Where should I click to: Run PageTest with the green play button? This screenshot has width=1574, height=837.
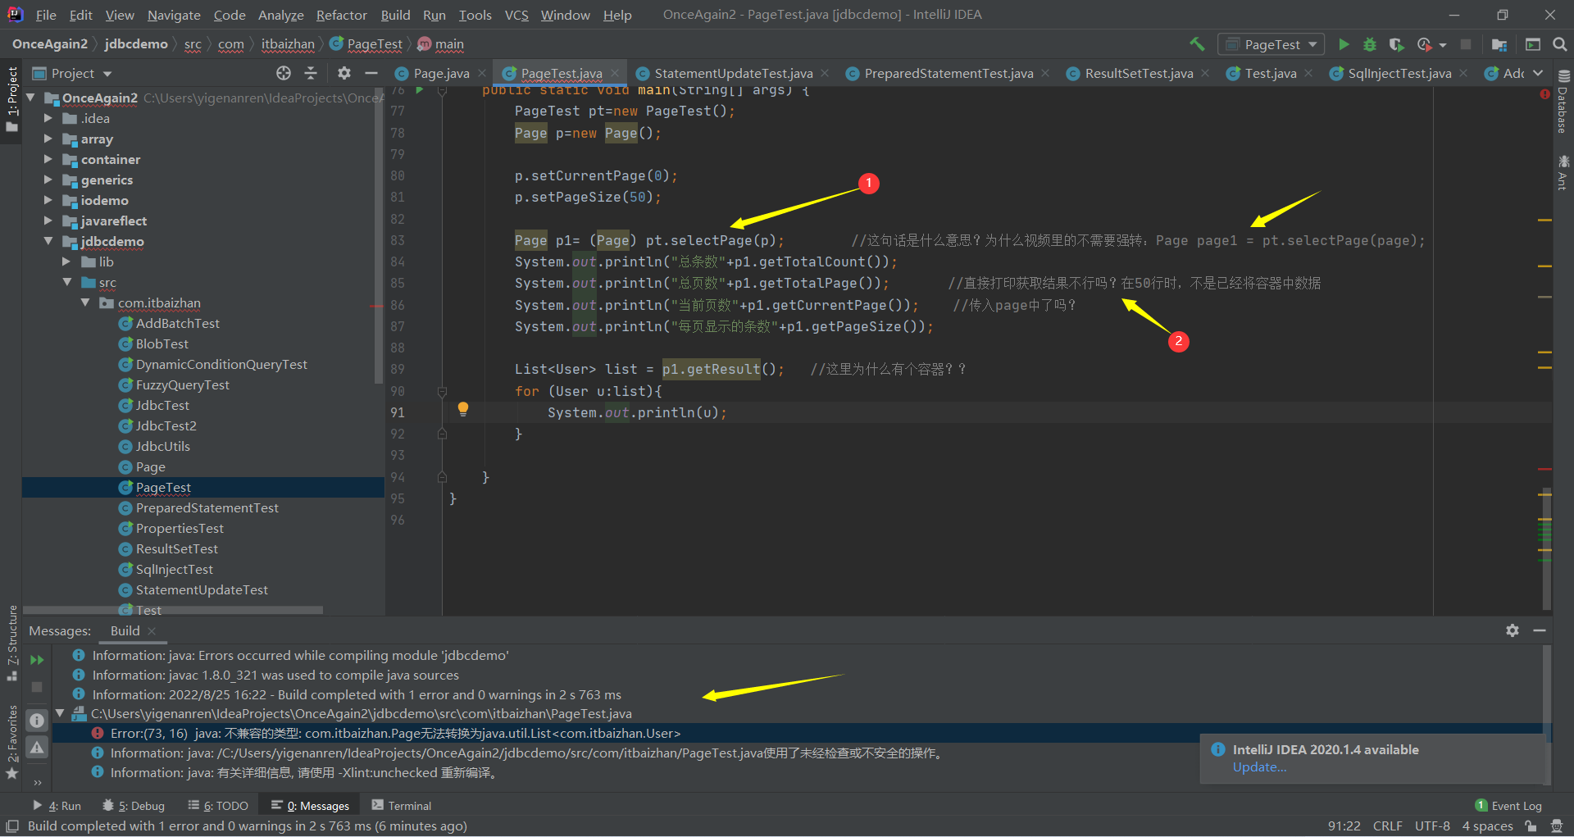coord(1344,44)
